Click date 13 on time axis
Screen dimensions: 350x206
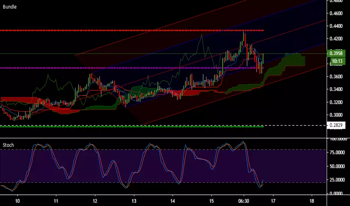click(134, 201)
